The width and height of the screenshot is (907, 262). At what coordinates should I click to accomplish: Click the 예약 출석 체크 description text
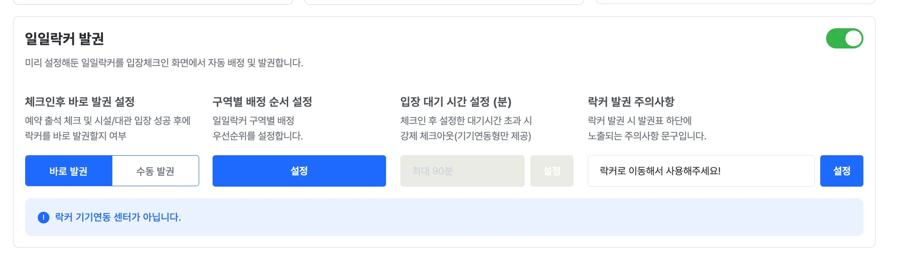(108, 121)
